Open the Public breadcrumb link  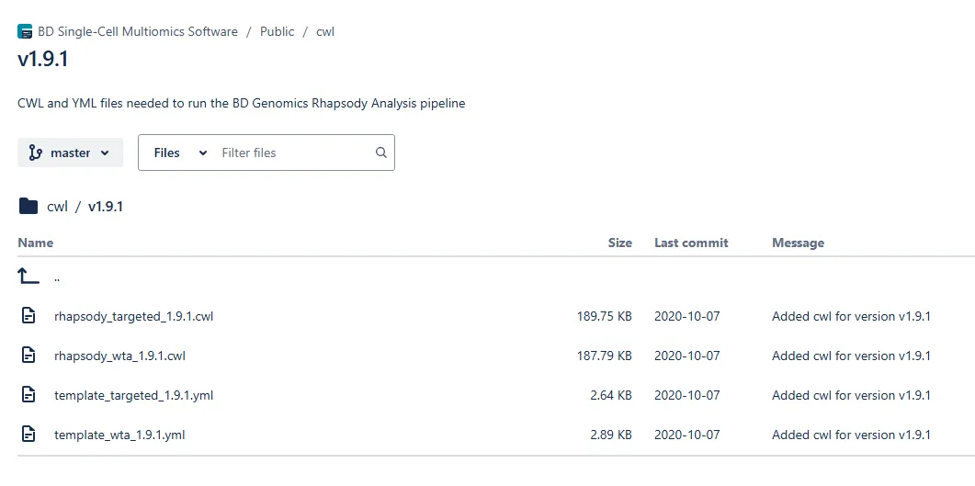tap(277, 31)
